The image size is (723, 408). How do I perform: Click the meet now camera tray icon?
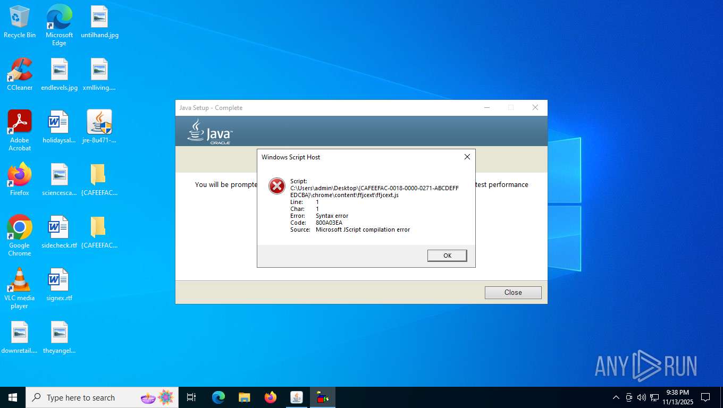(x=629, y=397)
